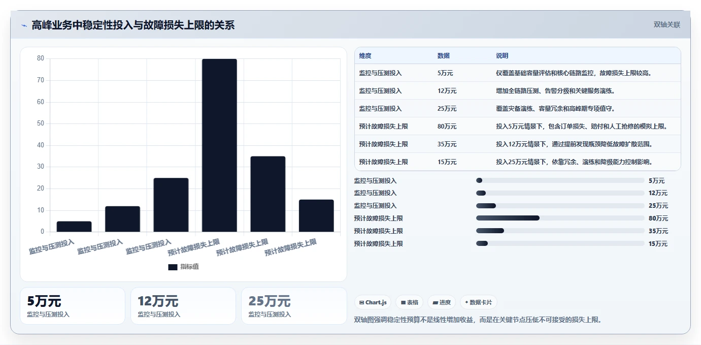Open the 12万元 data card
Viewport: 701px width, 345px height.
click(x=183, y=306)
